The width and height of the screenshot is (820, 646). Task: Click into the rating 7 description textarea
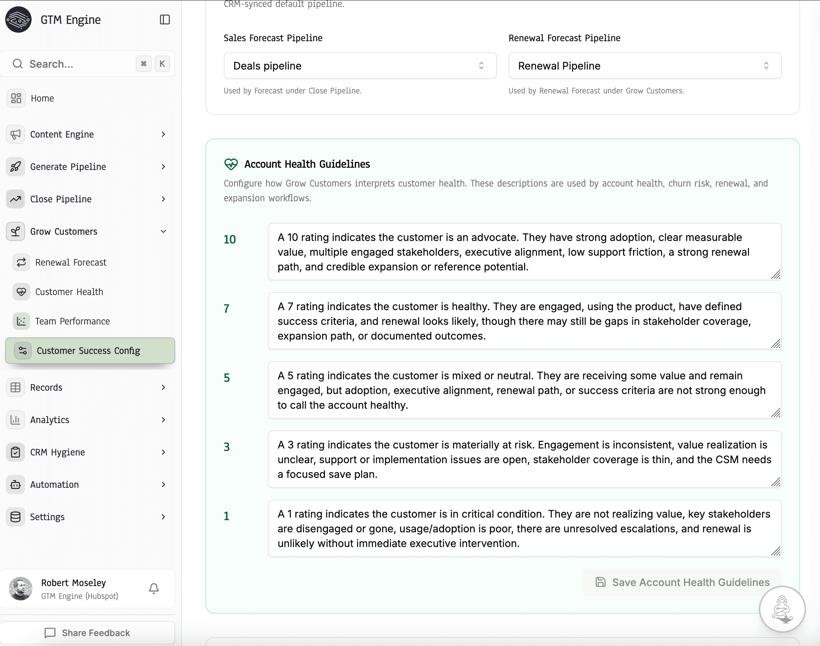coord(524,321)
